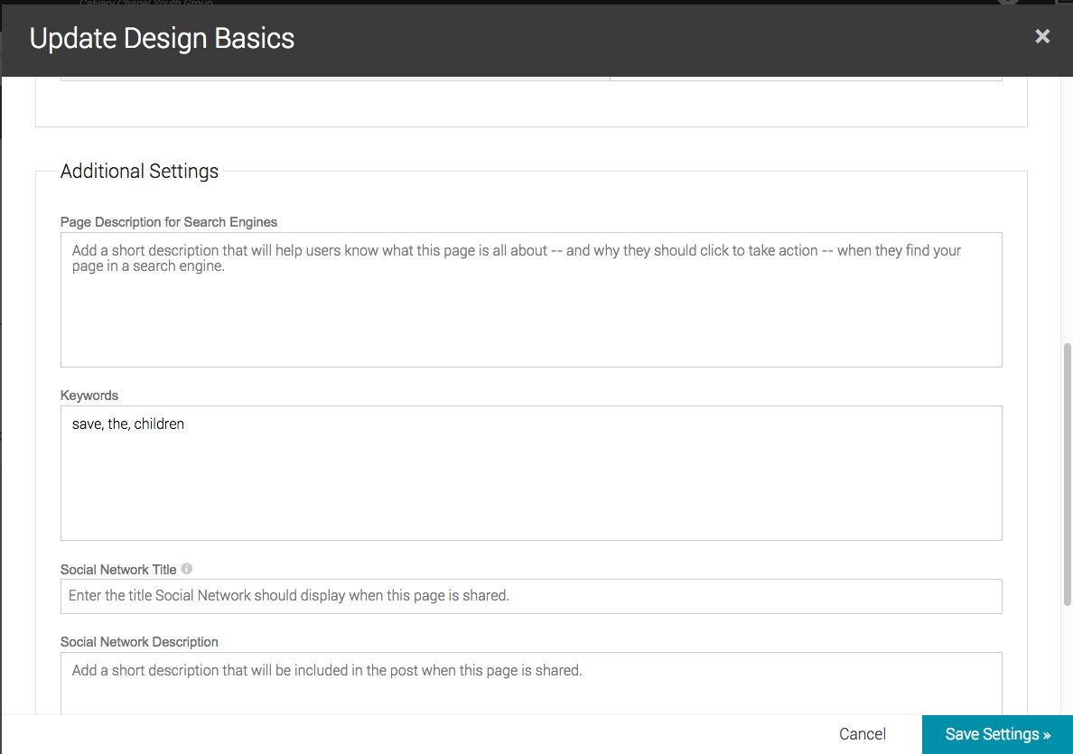Select the keyword text 'save, the, children'
The width and height of the screenshot is (1073, 754).
pyautogui.click(x=127, y=424)
